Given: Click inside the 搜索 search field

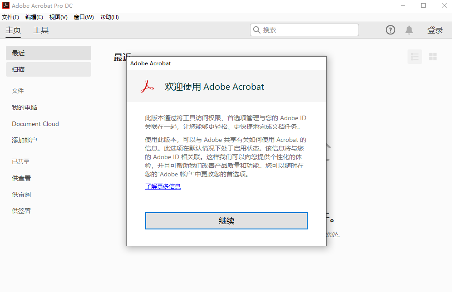Looking at the screenshot, I should click(304, 29).
